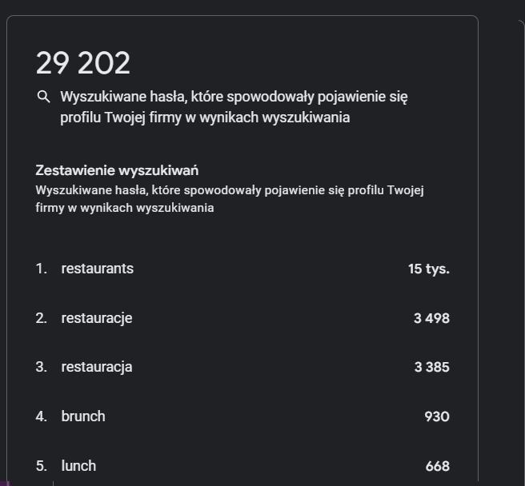Click the small description under Zestawienie wyszukiwań
The width and height of the screenshot is (525, 486).
229,198
